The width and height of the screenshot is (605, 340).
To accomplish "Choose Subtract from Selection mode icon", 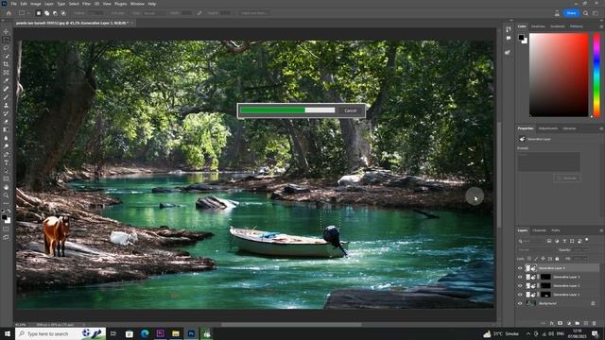I will pyautogui.click(x=55, y=13).
